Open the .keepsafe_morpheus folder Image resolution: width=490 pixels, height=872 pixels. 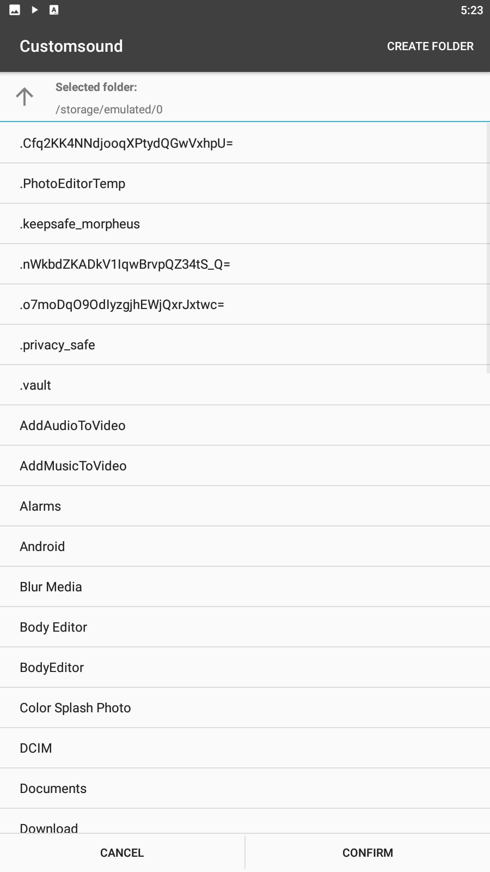(x=245, y=224)
